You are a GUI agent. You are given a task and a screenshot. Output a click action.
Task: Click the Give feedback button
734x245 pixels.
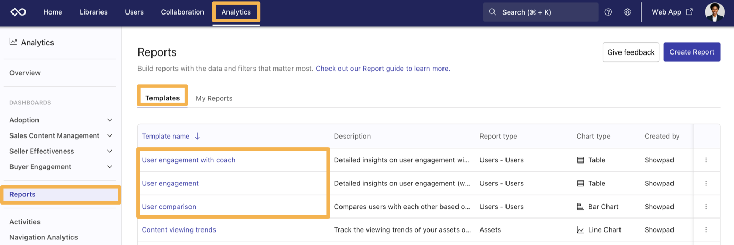630,52
